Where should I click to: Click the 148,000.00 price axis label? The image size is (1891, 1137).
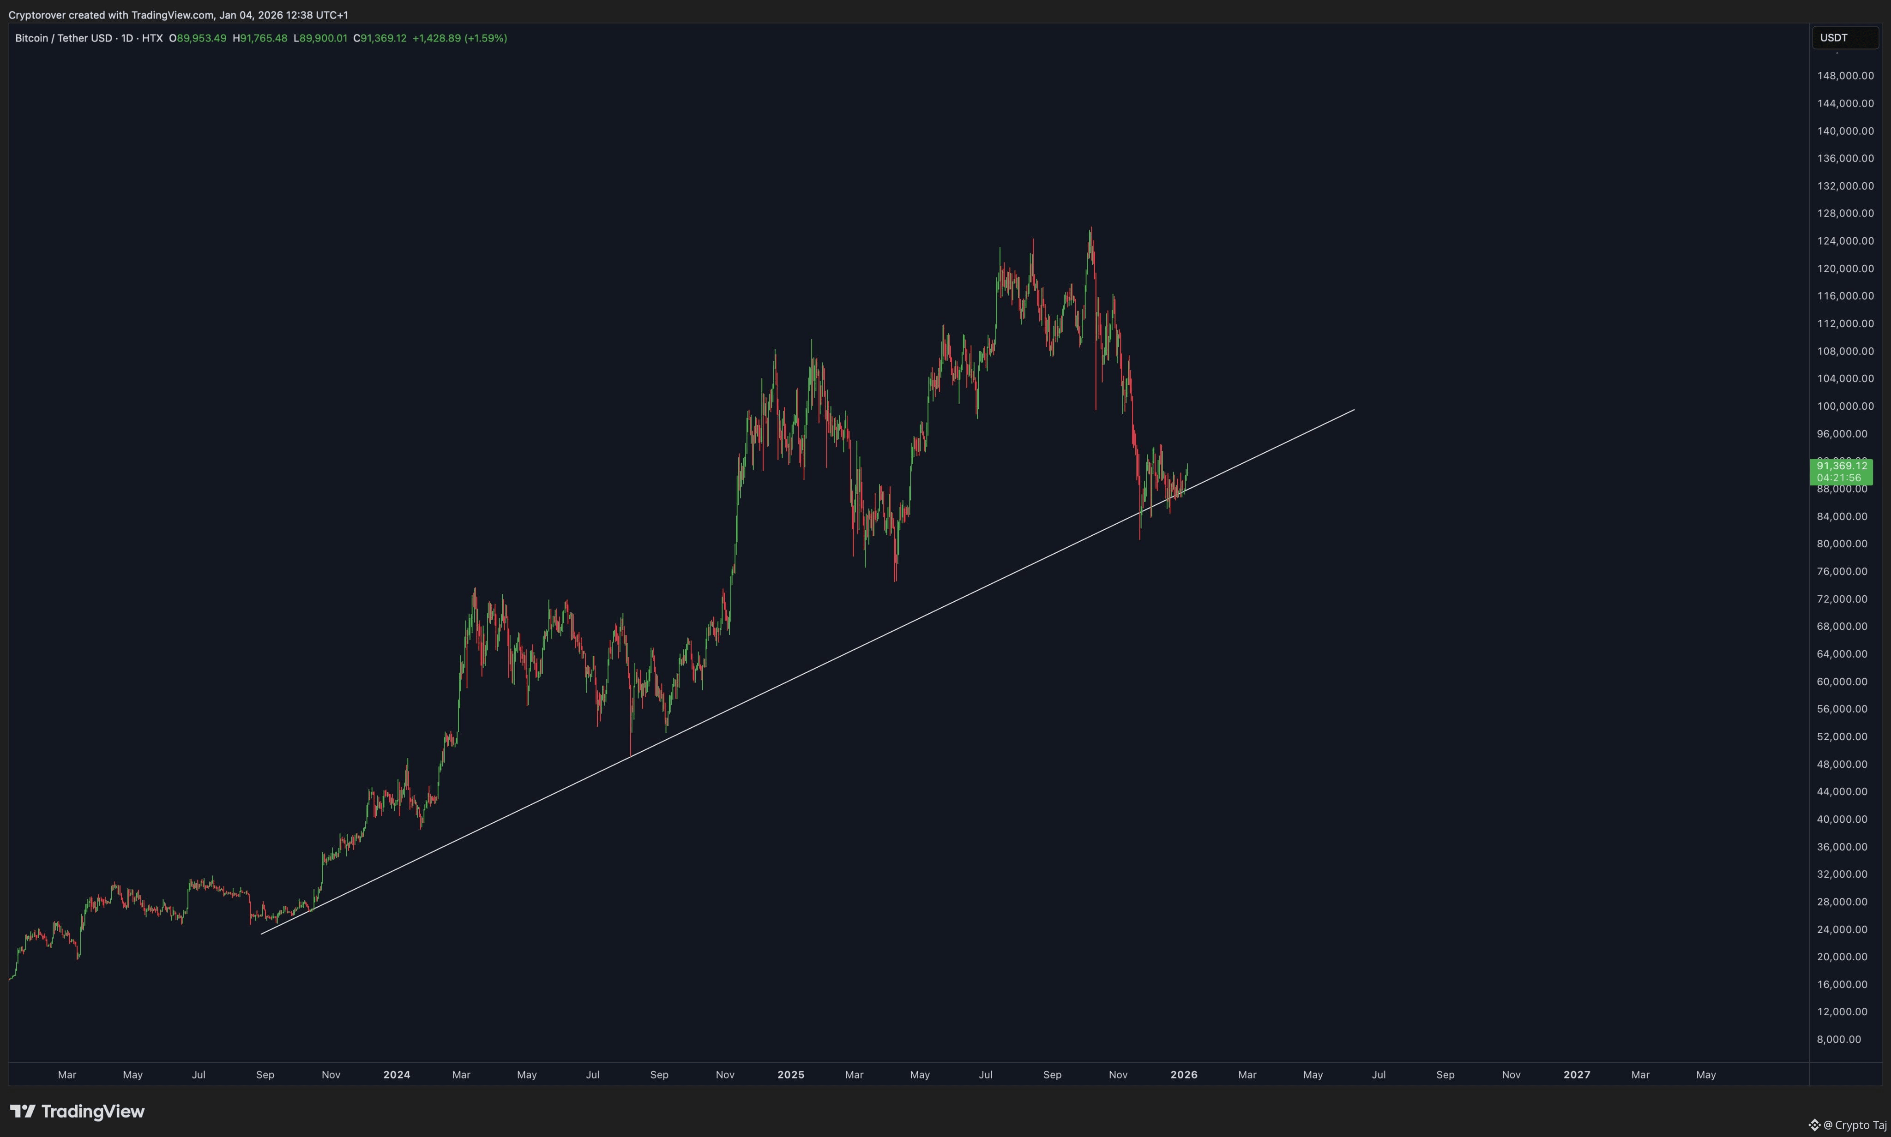(1845, 76)
